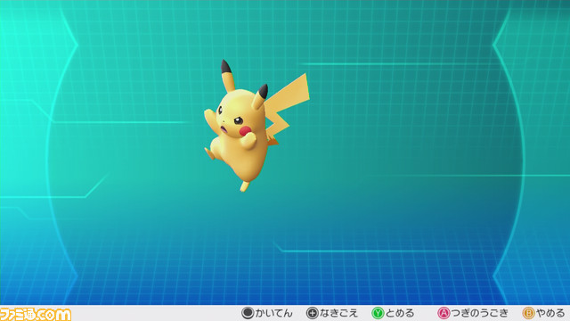This screenshot has width=570, height=321.
Task: Click Pikachu's raised left arm
Action: 210,119
